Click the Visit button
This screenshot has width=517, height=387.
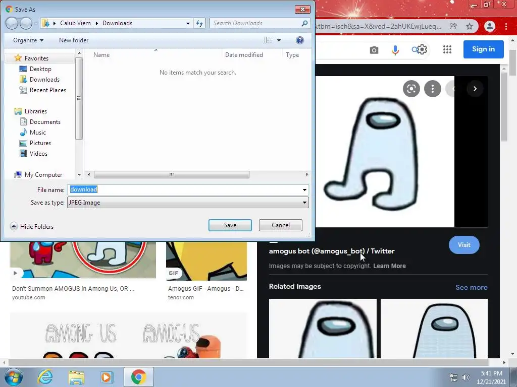[x=464, y=245]
